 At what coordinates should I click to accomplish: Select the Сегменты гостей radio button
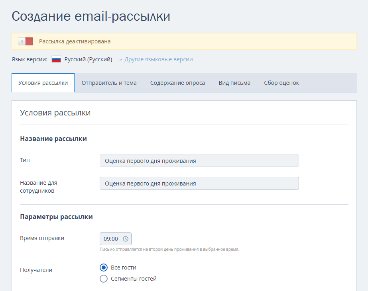pyautogui.click(x=104, y=279)
